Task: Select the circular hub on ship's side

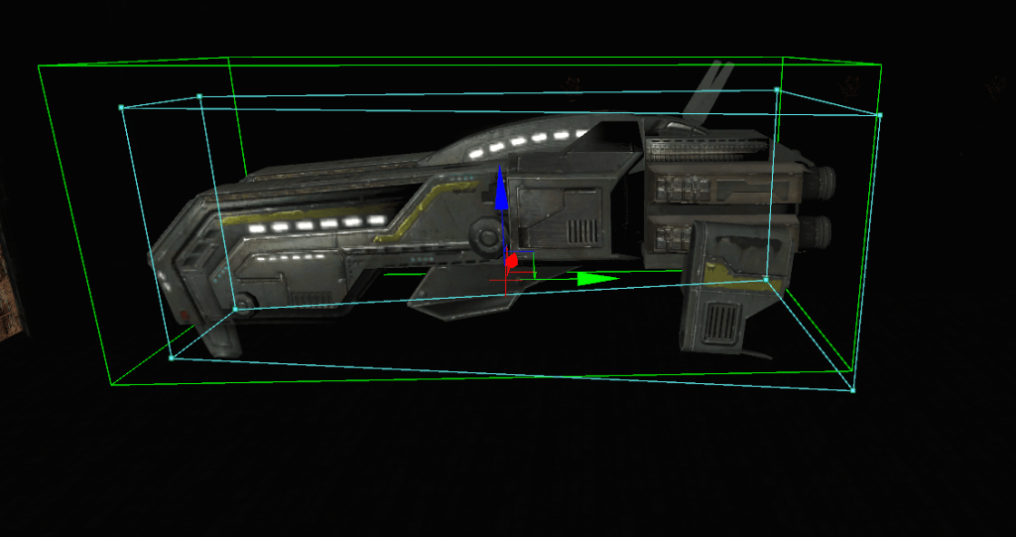Action: click(486, 237)
